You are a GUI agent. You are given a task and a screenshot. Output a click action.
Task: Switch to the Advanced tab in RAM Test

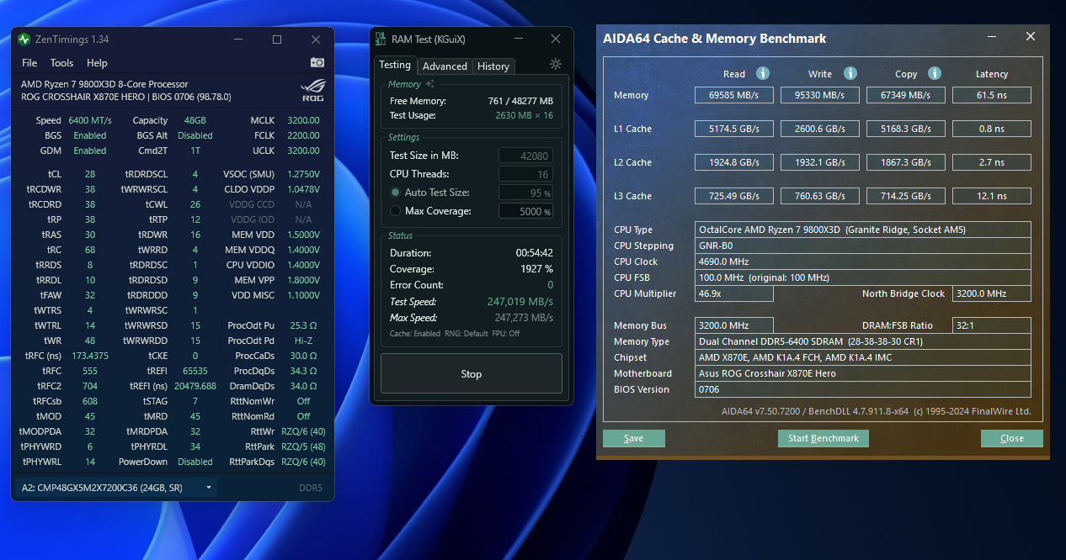445,66
